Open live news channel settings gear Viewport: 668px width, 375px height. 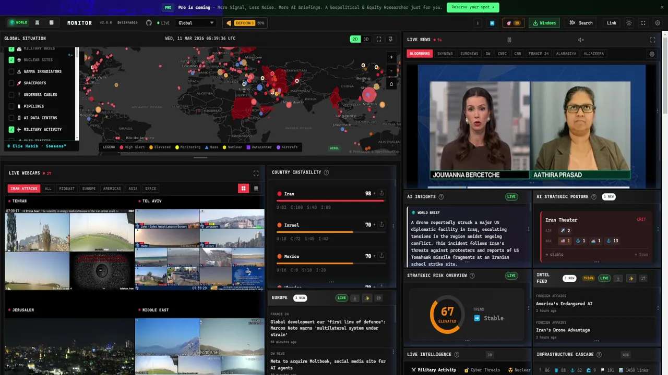pos(652,54)
